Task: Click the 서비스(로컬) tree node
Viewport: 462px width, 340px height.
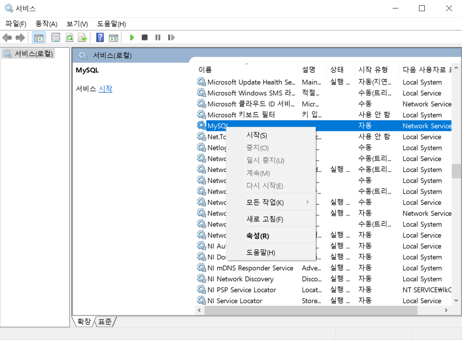Action: [28, 54]
